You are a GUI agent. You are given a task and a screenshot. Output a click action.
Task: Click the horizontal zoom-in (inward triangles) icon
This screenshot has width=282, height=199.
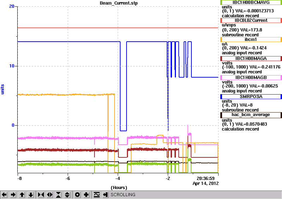coord(41,195)
